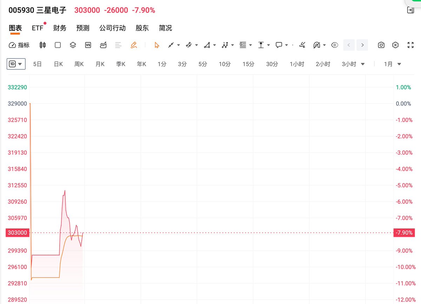Open chart settings gear icon
The height and width of the screenshot is (304, 421).
(396, 45)
